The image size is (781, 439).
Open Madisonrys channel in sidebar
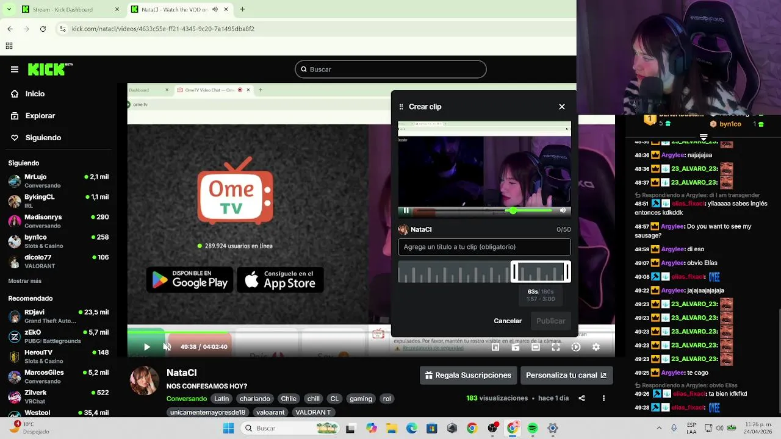click(59, 221)
